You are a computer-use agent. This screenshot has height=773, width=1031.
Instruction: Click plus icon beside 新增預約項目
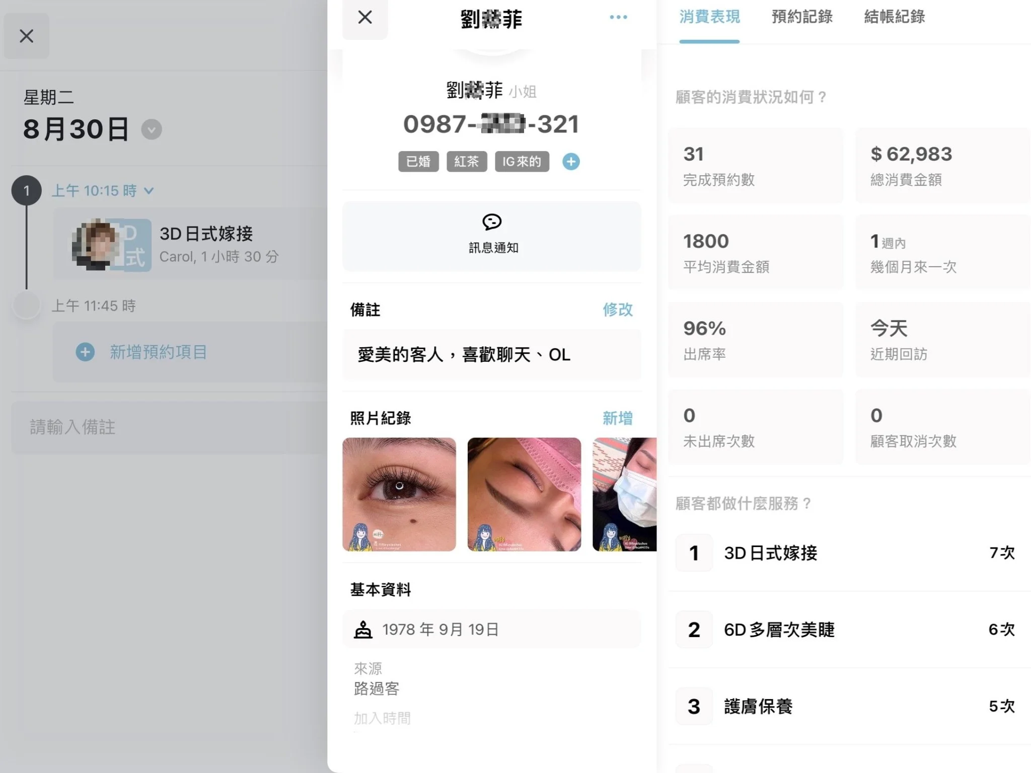(x=85, y=352)
